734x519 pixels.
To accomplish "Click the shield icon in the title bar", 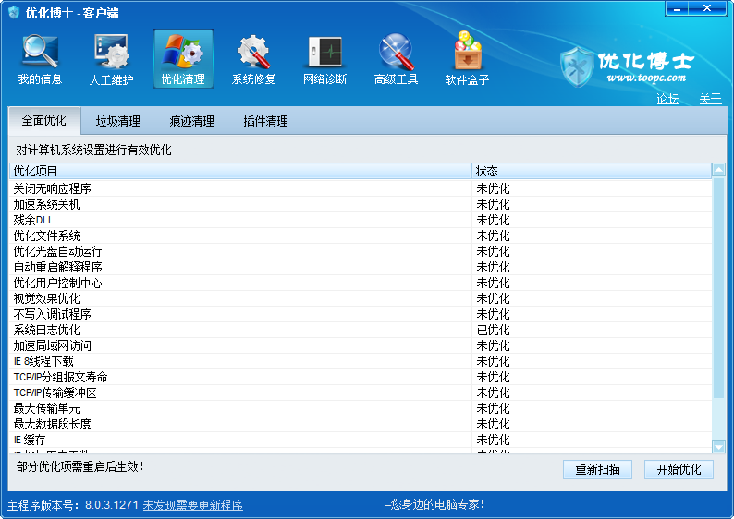I will (x=14, y=12).
